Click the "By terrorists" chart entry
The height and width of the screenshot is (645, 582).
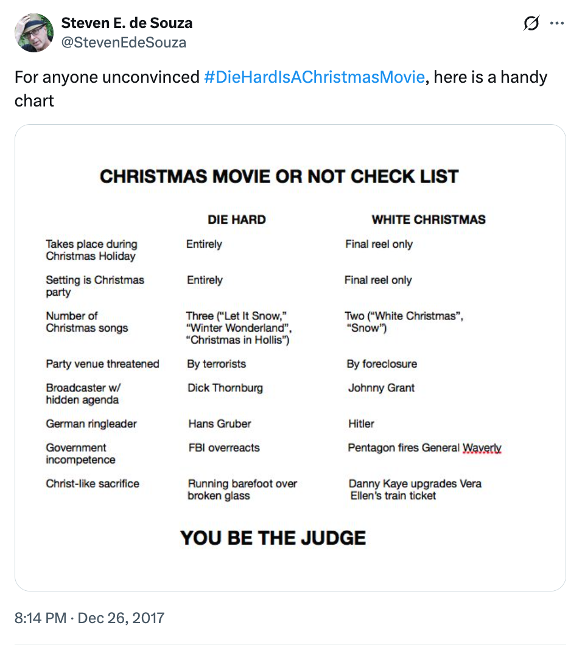click(217, 364)
